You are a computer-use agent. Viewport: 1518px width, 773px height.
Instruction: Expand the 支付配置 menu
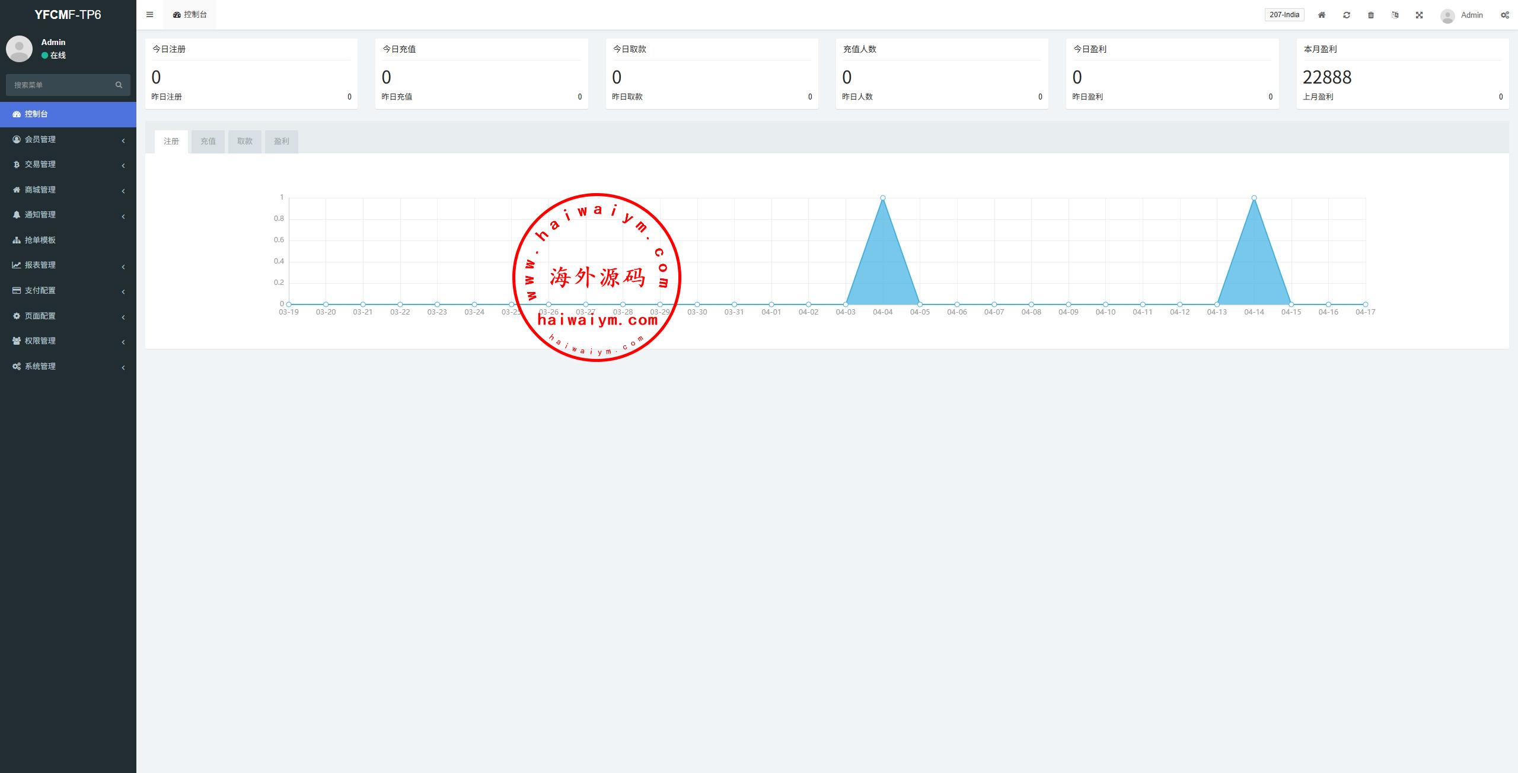click(x=40, y=290)
